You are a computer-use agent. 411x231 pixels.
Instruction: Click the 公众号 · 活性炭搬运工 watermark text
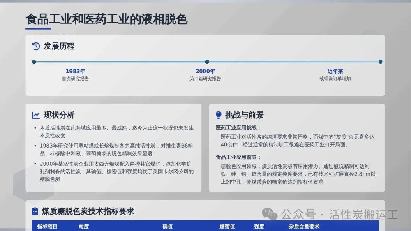coord(339,215)
